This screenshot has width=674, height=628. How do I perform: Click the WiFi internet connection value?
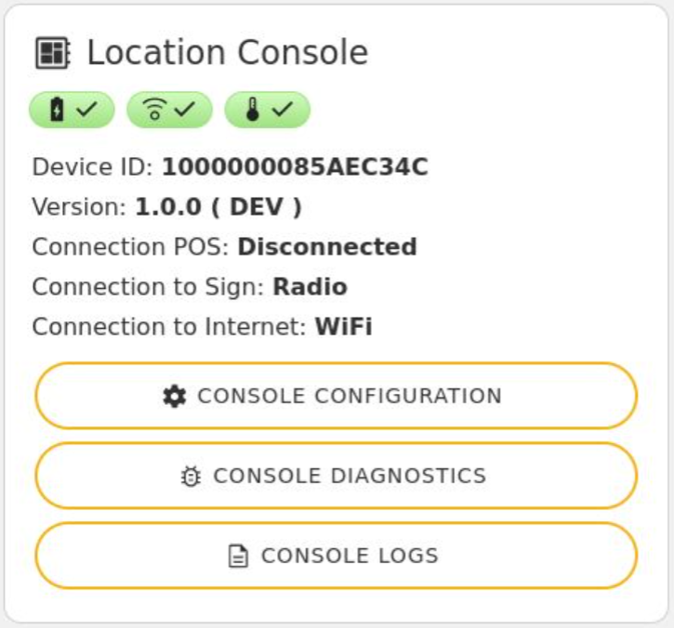pyautogui.click(x=344, y=327)
